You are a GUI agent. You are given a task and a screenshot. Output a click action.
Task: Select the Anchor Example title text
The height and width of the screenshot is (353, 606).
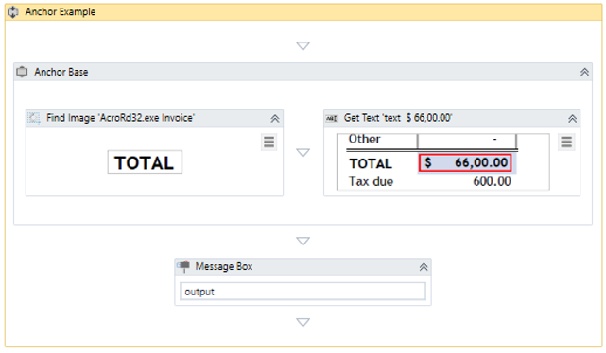click(61, 12)
